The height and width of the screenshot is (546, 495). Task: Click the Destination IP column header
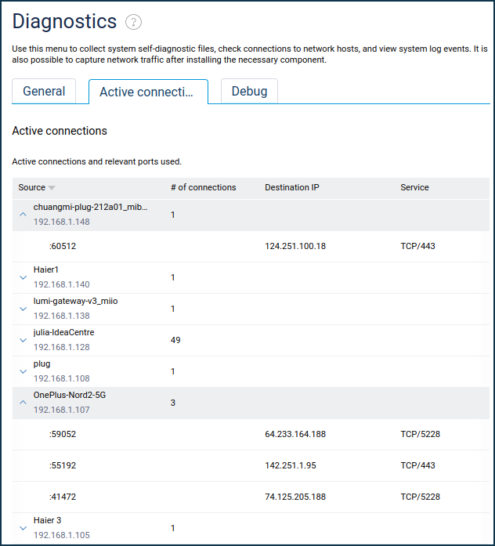[291, 187]
